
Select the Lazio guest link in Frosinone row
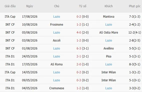pyautogui.click(x=108, y=25)
